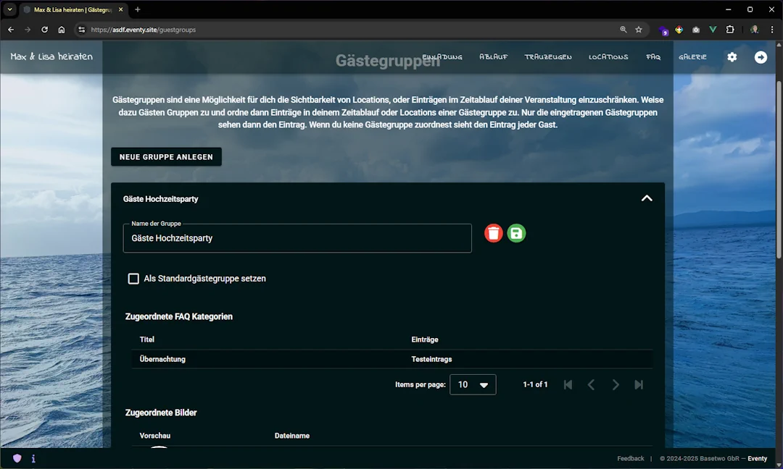The height and width of the screenshot is (469, 783).
Task: Click the 'Name der Gruppe' input field
Action: click(x=297, y=238)
